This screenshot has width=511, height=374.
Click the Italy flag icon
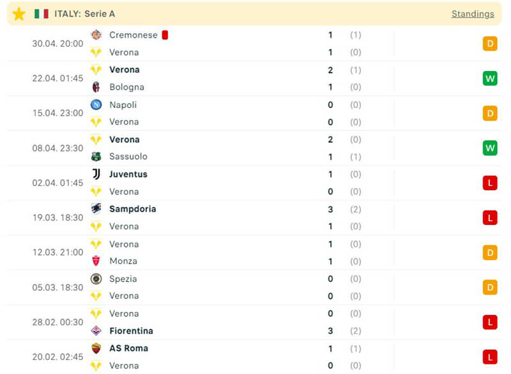pyautogui.click(x=42, y=13)
